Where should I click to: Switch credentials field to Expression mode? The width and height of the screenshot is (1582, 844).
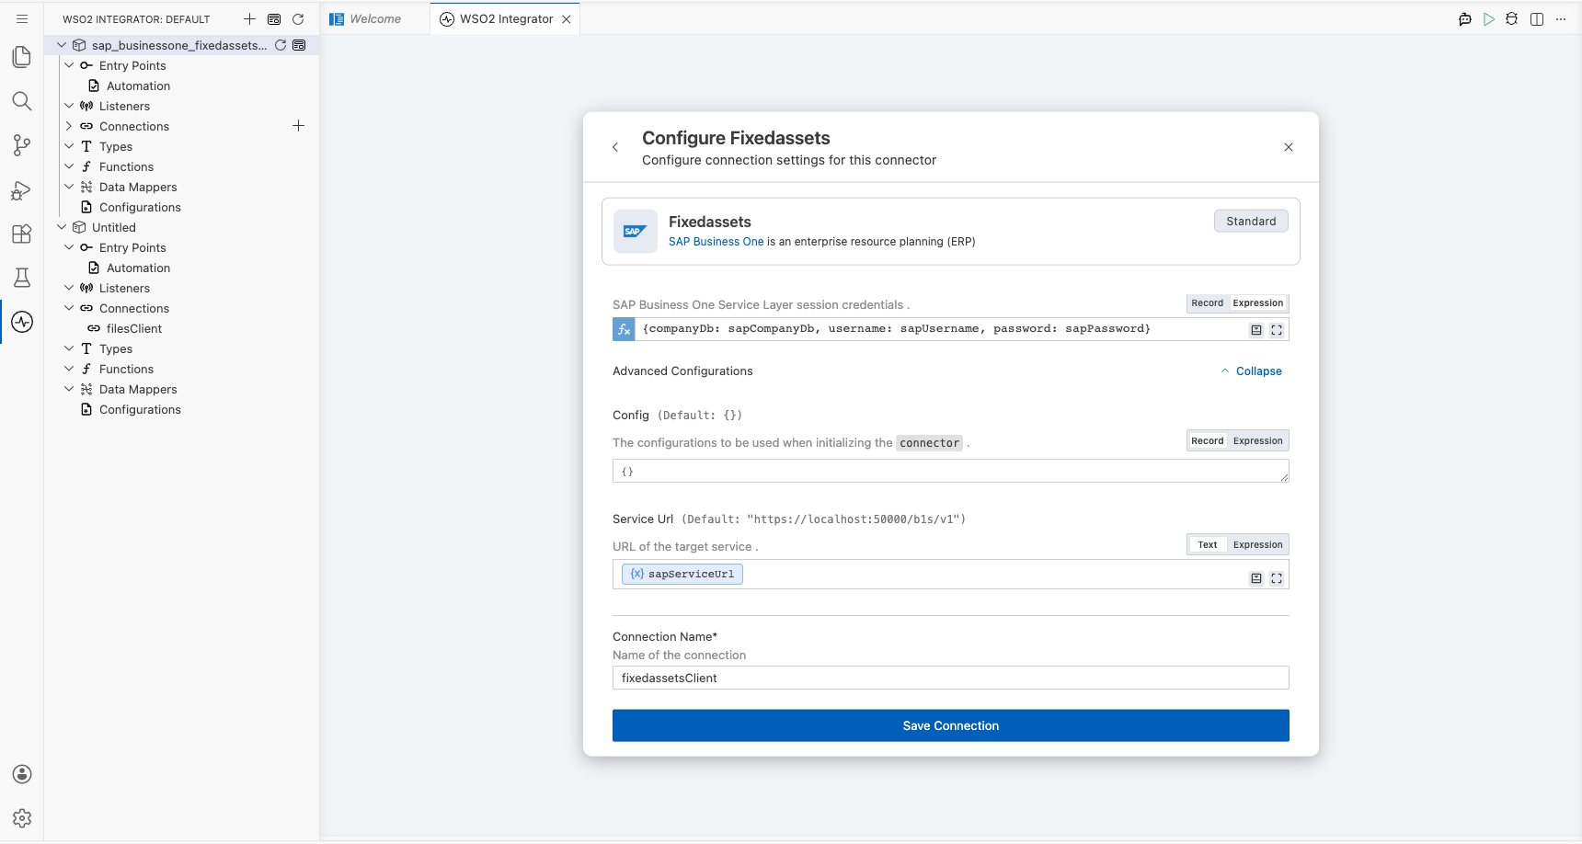[1258, 303]
